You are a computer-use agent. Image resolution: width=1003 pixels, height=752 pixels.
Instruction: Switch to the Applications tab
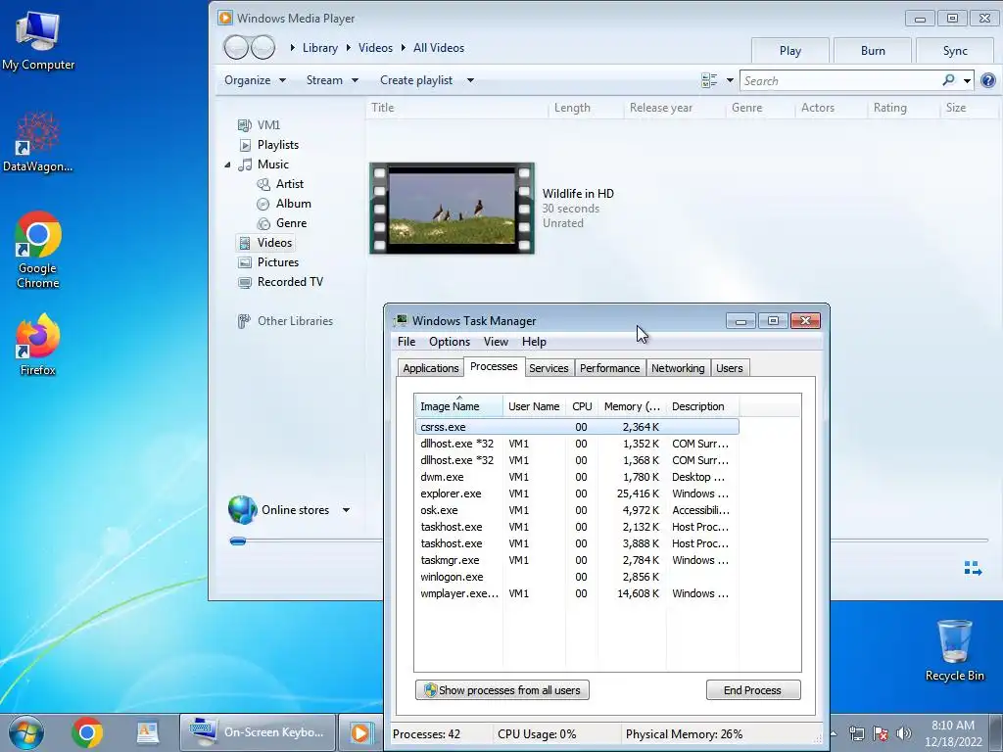pyautogui.click(x=431, y=368)
